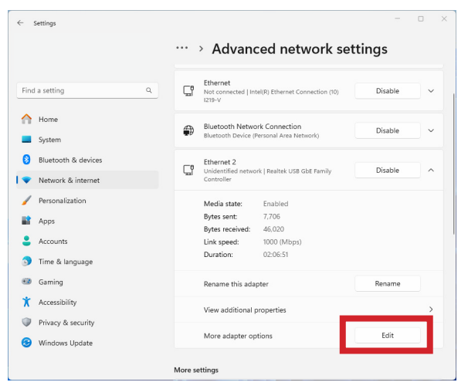
Task: Click the Link speed 1000 (Mbps) value
Action: pos(282,242)
